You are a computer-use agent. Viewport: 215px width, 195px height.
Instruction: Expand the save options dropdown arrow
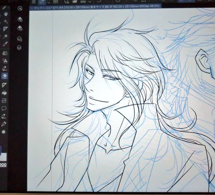click(90, 2)
